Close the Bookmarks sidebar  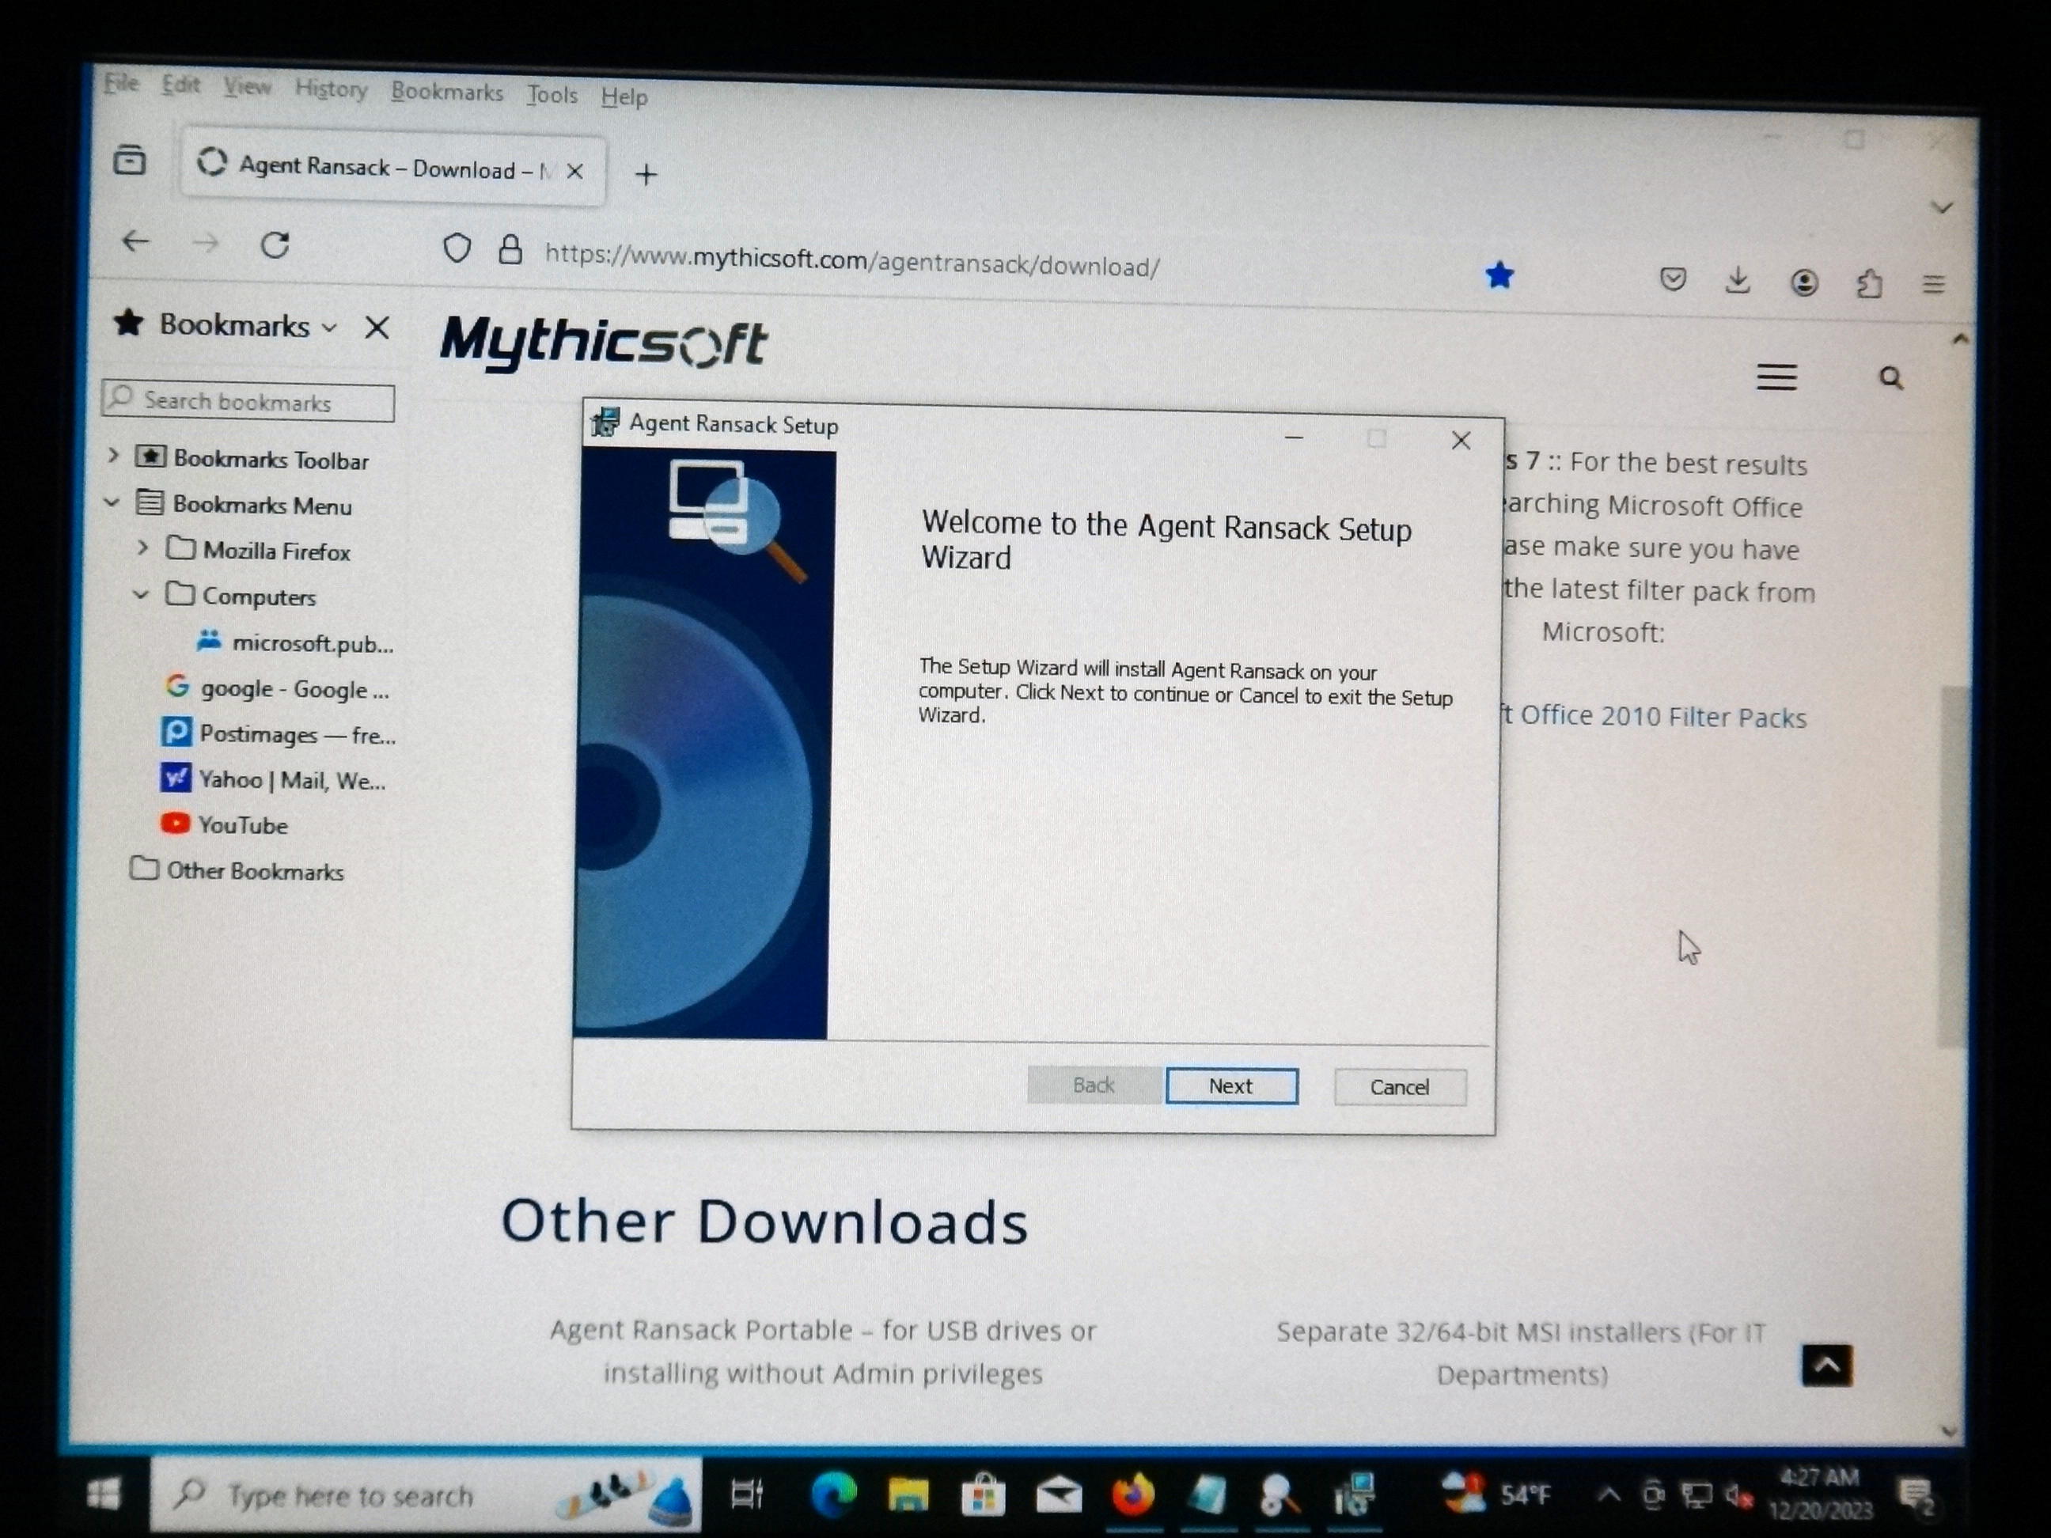(x=377, y=328)
